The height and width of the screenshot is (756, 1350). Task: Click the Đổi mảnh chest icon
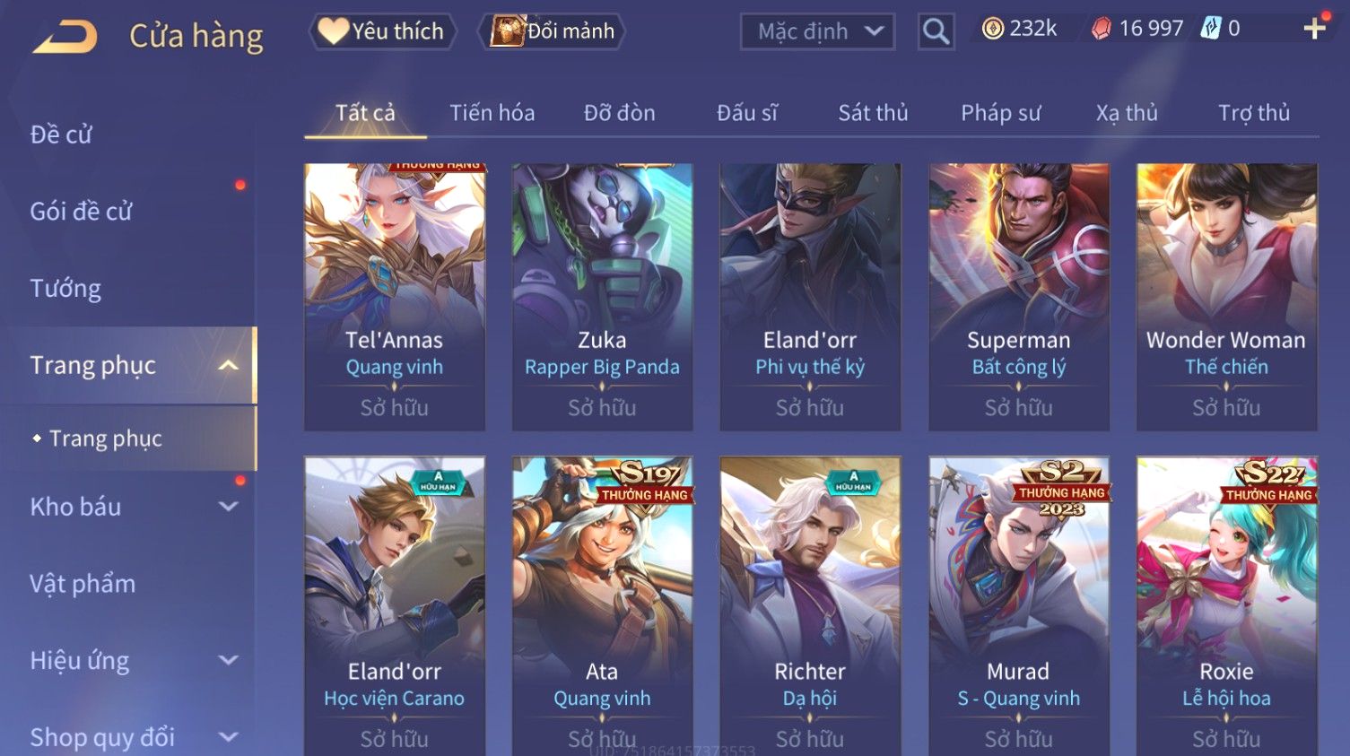tap(507, 31)
